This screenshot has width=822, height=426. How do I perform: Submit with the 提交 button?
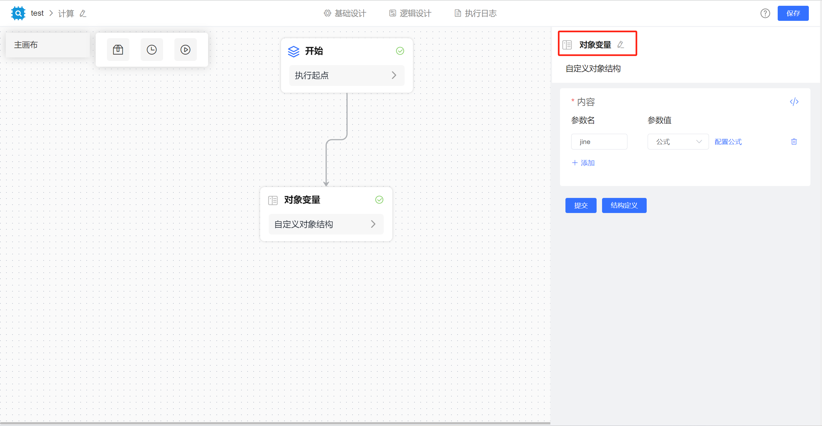click(581, 205)
